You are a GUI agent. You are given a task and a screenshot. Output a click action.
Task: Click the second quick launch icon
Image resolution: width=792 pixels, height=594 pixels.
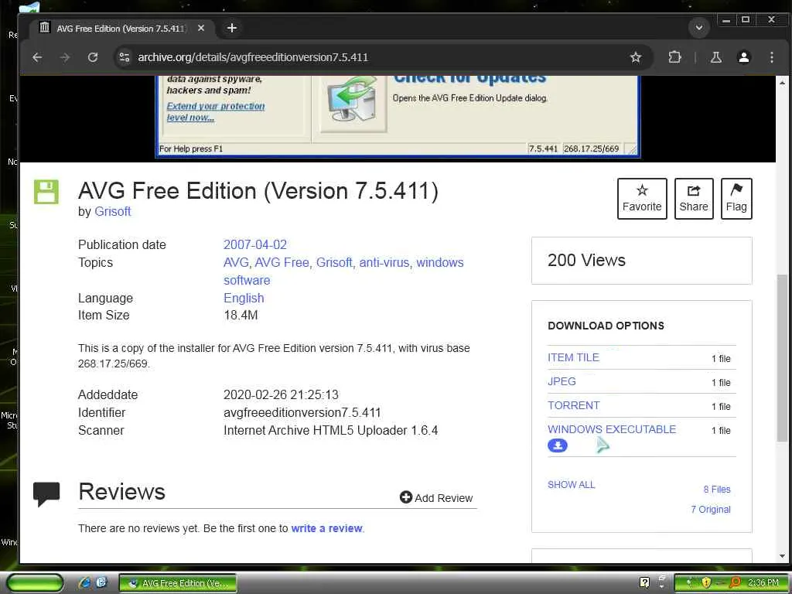coord(101,582)
